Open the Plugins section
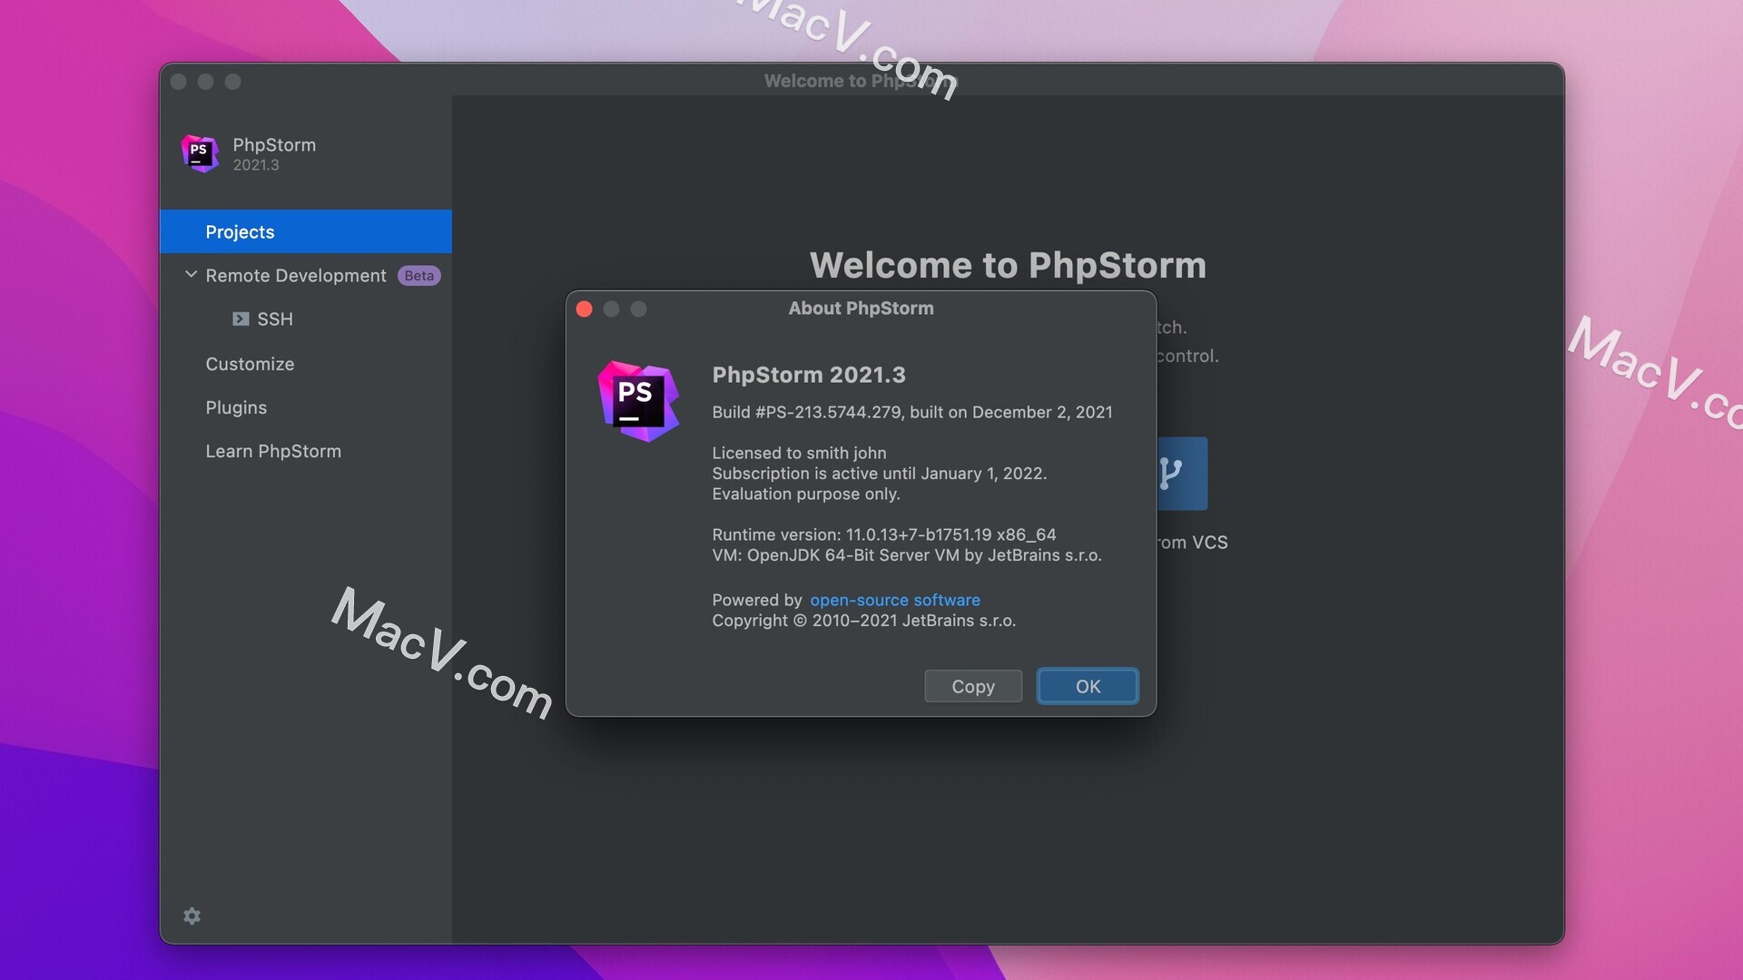1743x980 pixels. [x=236, y=408]
